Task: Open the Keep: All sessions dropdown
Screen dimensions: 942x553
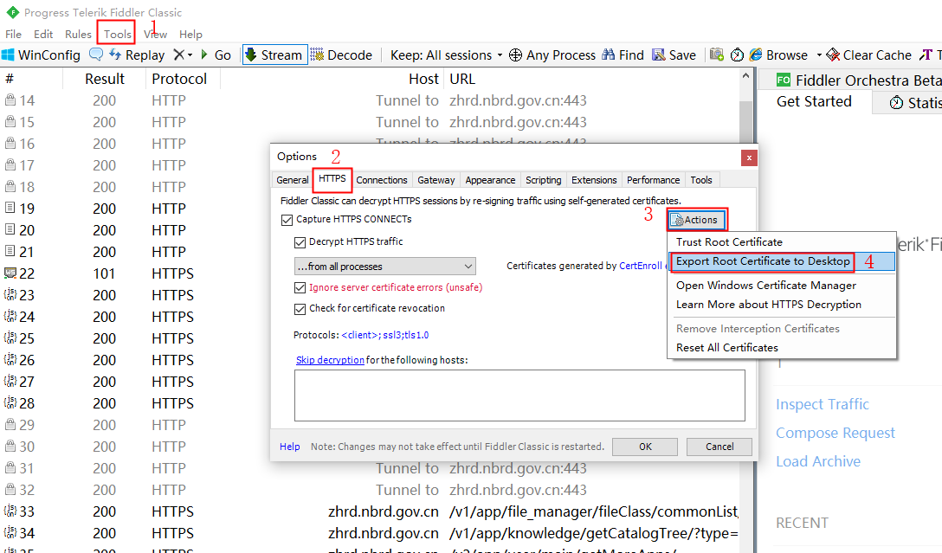Action: click(446, 55)
